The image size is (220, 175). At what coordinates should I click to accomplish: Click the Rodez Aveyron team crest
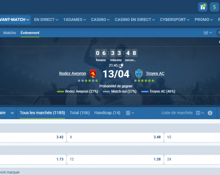click(x=93, y=73)
